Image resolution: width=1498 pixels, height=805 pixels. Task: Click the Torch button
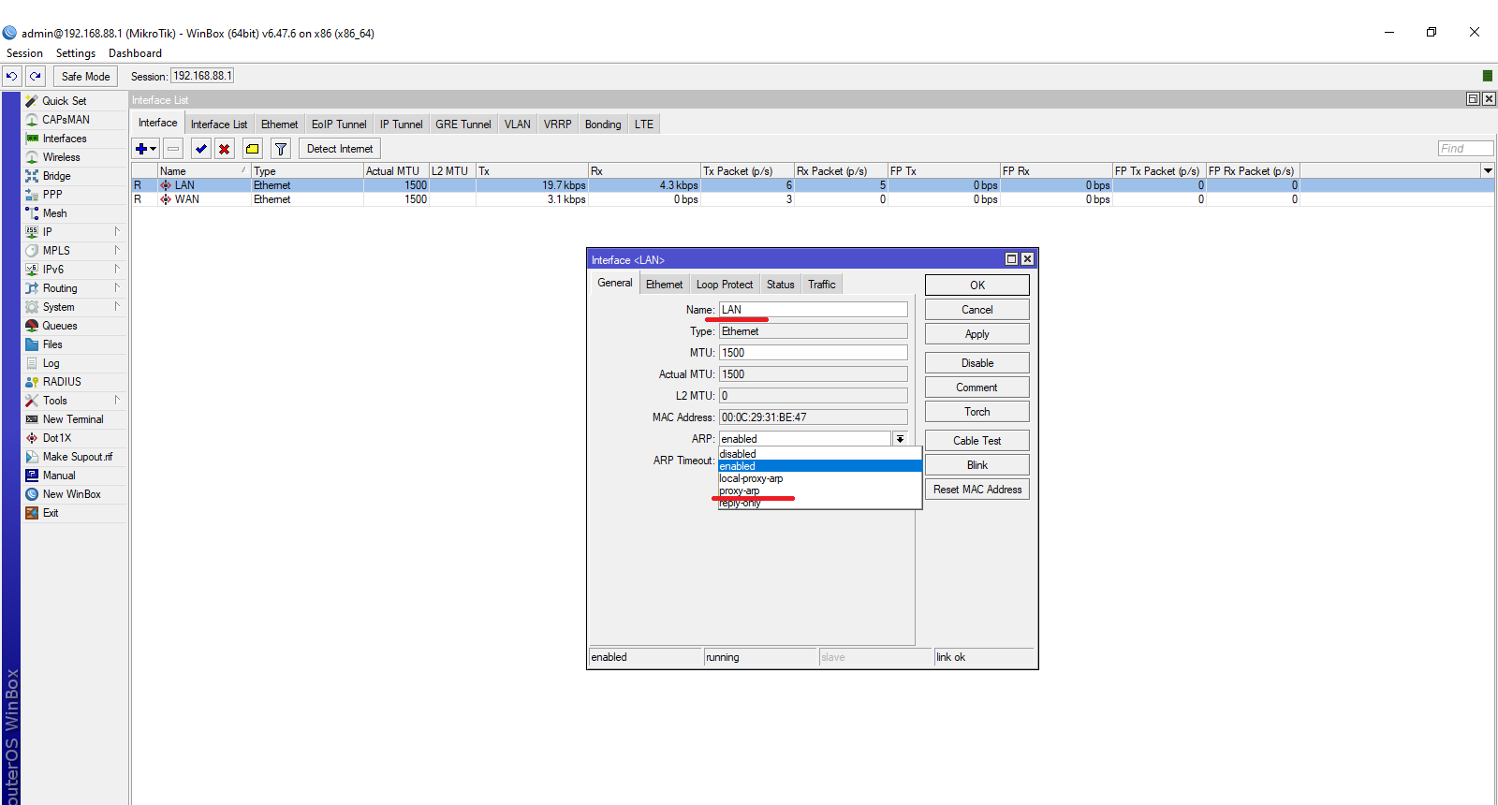pos(977,412)
